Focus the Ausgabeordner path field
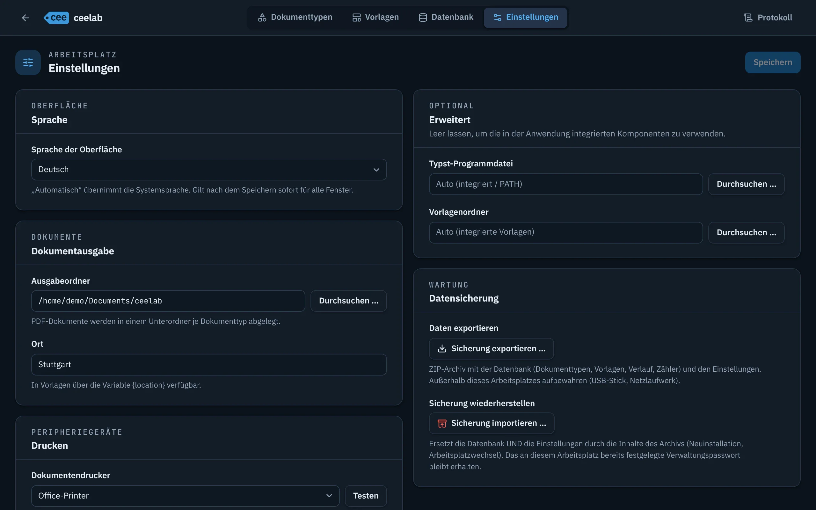This screenshot has width=816, height=510. (x=168, y=301)
